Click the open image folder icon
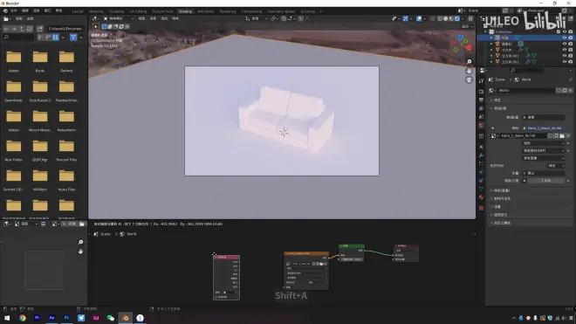 (562, 135)
